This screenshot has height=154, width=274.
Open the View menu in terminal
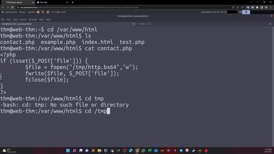[x=15, y=20]
